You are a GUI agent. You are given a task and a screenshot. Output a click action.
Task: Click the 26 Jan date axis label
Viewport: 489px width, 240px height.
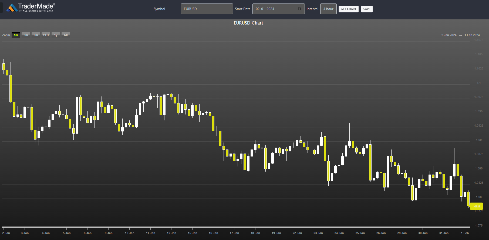pyautogui.click(x=381, y=233)
